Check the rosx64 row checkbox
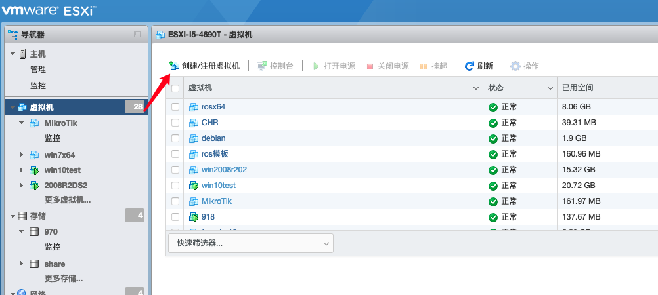The image size is (658, 295). tap(175, 107)
